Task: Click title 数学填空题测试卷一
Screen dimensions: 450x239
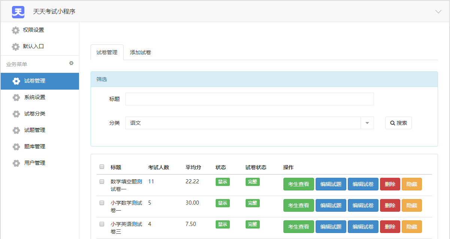Action: (x=126, y=185)
